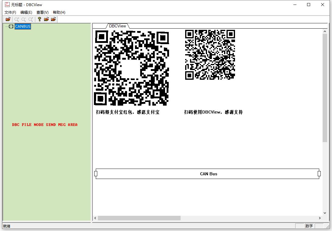
Task: Click the zoom out magnifier icon
Action: 24,19
